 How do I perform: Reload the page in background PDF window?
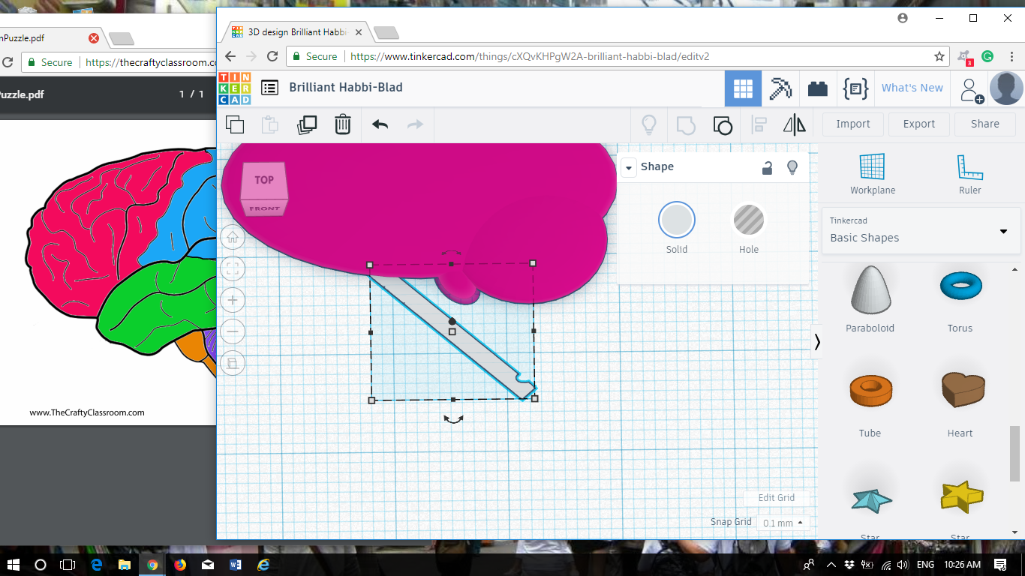(7, 62)
